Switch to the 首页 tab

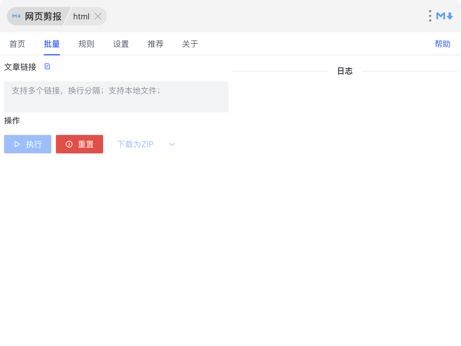(x=17, y=44)
